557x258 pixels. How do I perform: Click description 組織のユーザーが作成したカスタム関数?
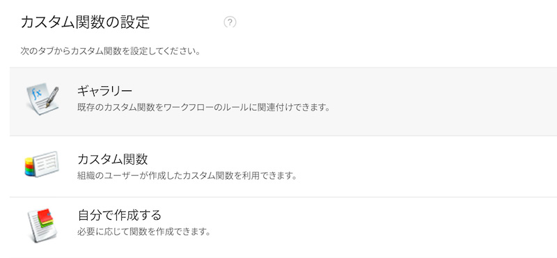click(x=187, y=176)
